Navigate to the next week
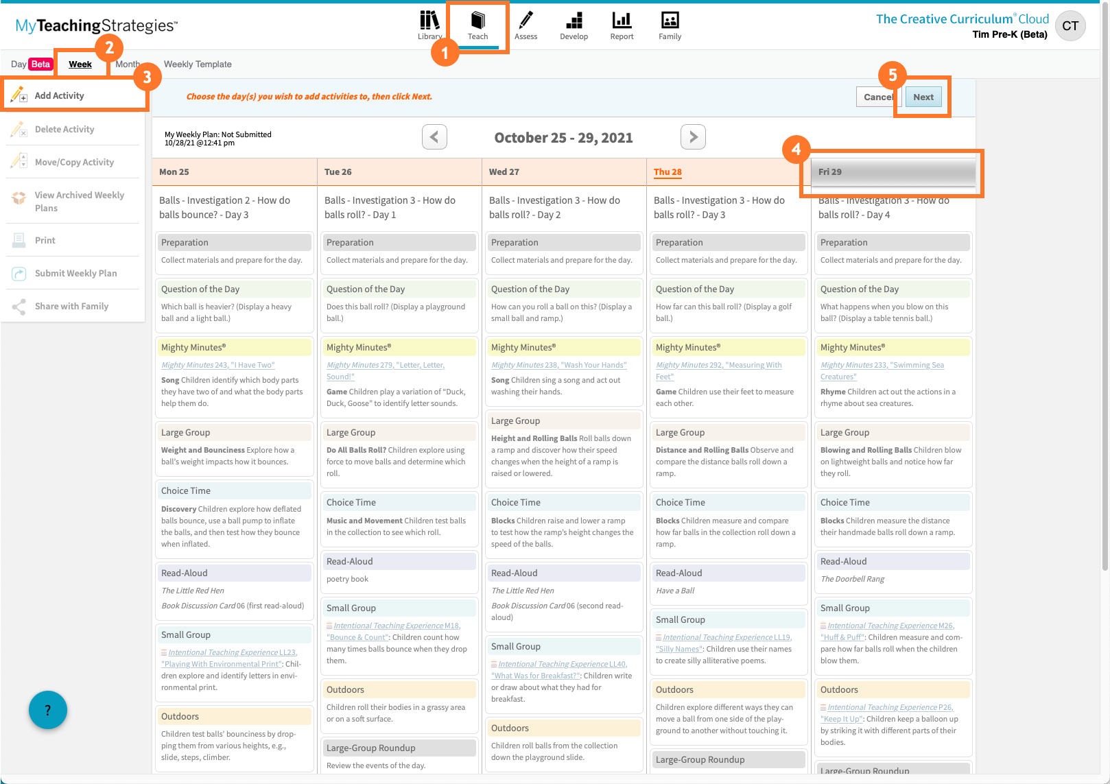 [693, 137]
